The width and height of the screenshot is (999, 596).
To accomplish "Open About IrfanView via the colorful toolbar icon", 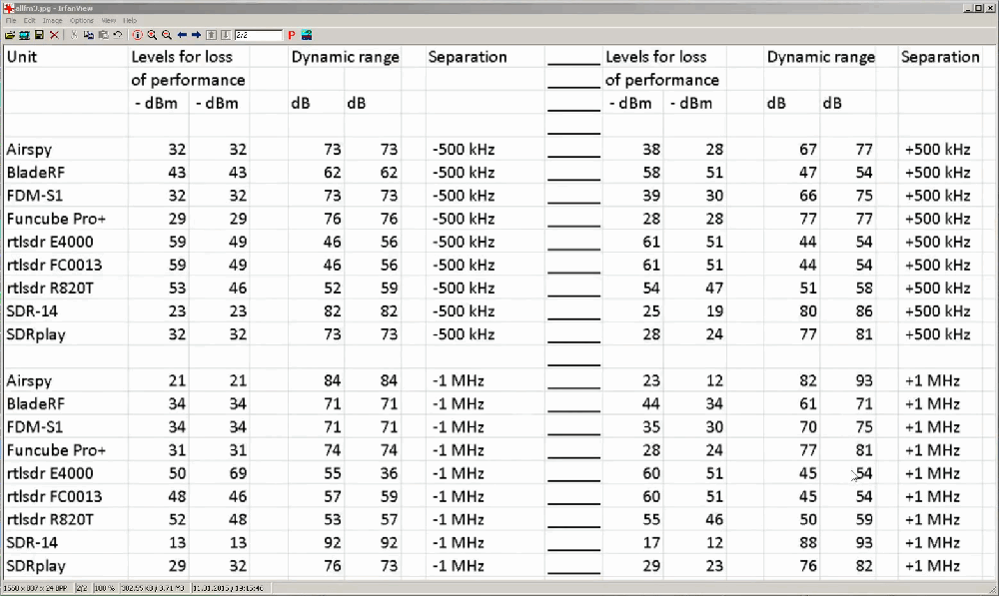I will (x=307, y=35).
